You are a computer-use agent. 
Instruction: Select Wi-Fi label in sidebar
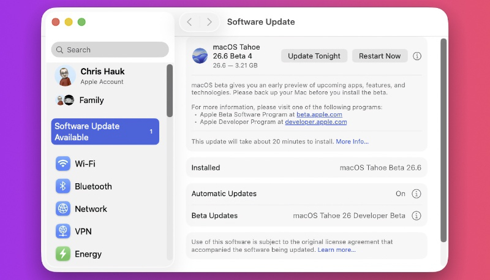[85, 164]
